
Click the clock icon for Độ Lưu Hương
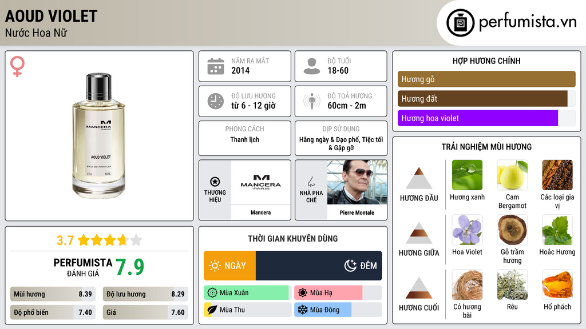click(216, 101)
